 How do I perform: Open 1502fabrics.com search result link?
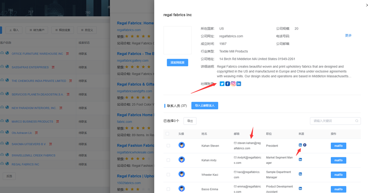point(129,183)
